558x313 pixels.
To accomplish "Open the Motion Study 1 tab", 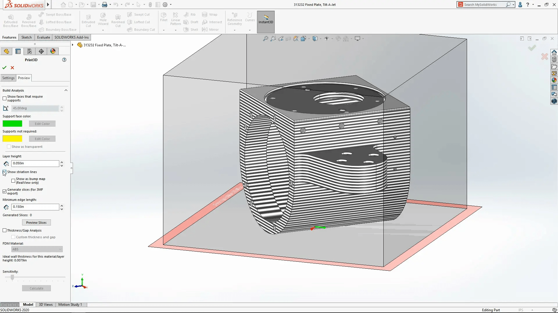I will [70, 305].
